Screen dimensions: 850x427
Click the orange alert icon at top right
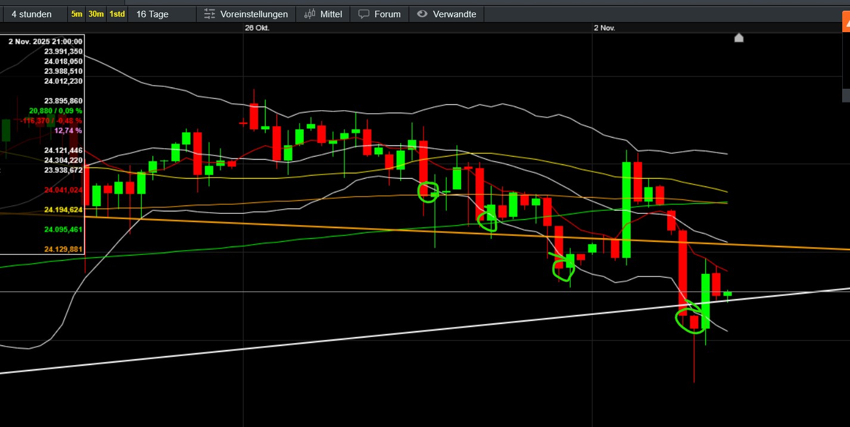[x=845, y=23]
